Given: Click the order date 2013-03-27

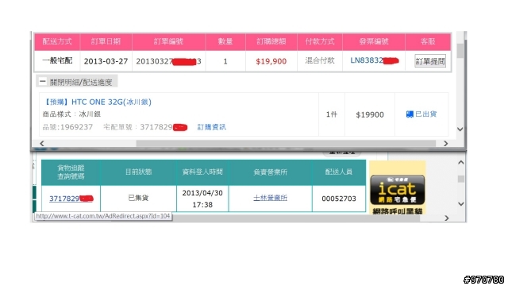Looking at the screenshot, I should pos(106,61).
